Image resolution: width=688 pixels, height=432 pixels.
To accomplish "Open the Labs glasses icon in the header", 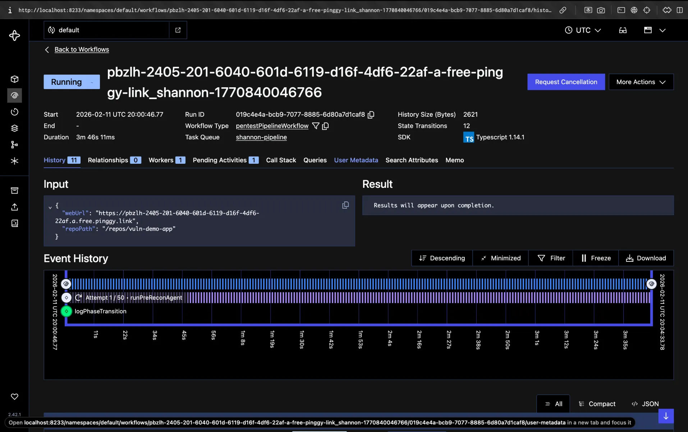I will [x=623, y=30].
